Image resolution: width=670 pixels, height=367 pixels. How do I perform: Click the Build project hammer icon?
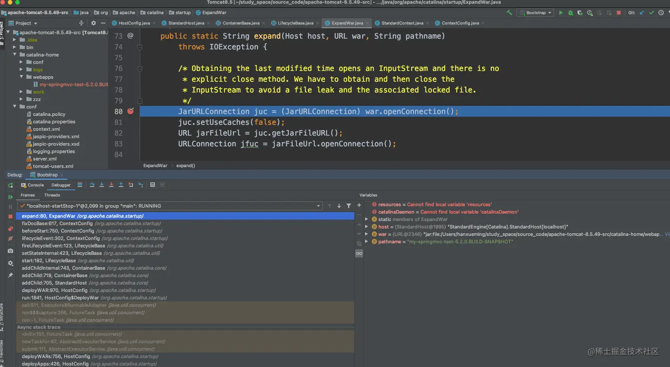509,12
